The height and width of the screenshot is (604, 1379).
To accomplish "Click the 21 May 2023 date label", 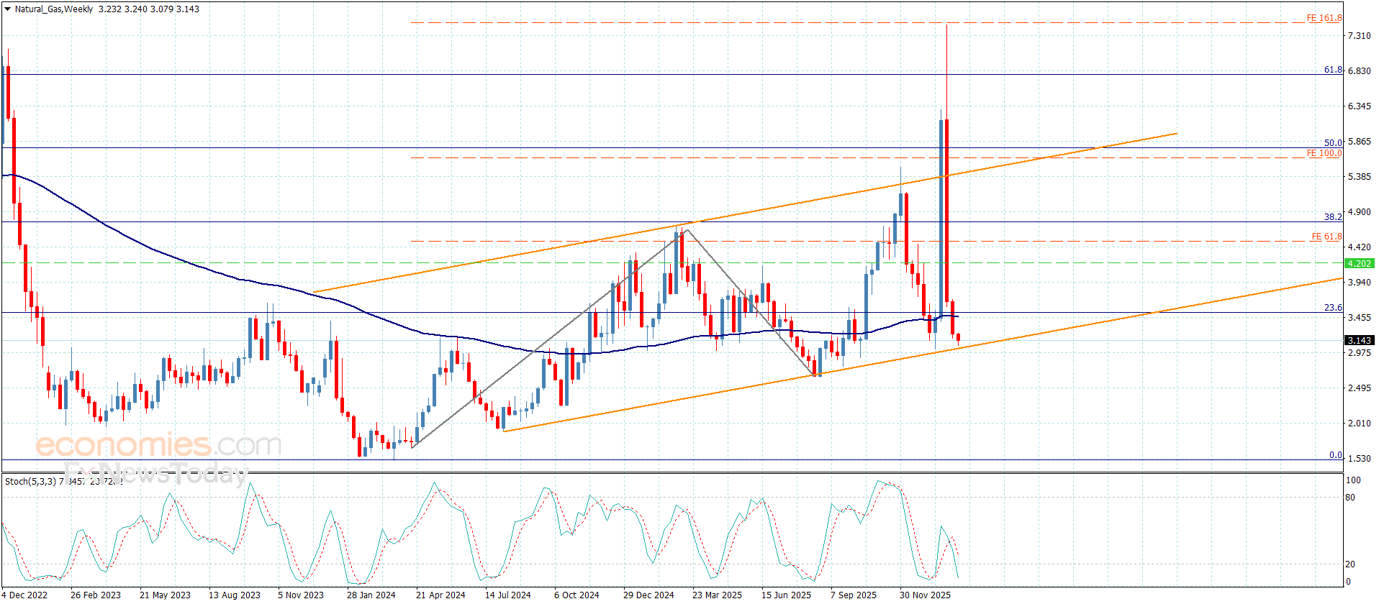I will [x=165, y=595].
